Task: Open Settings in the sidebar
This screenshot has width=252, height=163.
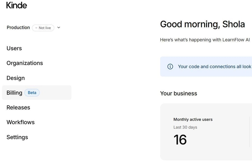Action: (x=17, y=137)
